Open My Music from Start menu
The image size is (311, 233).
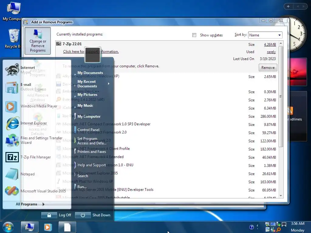[85, 106]
